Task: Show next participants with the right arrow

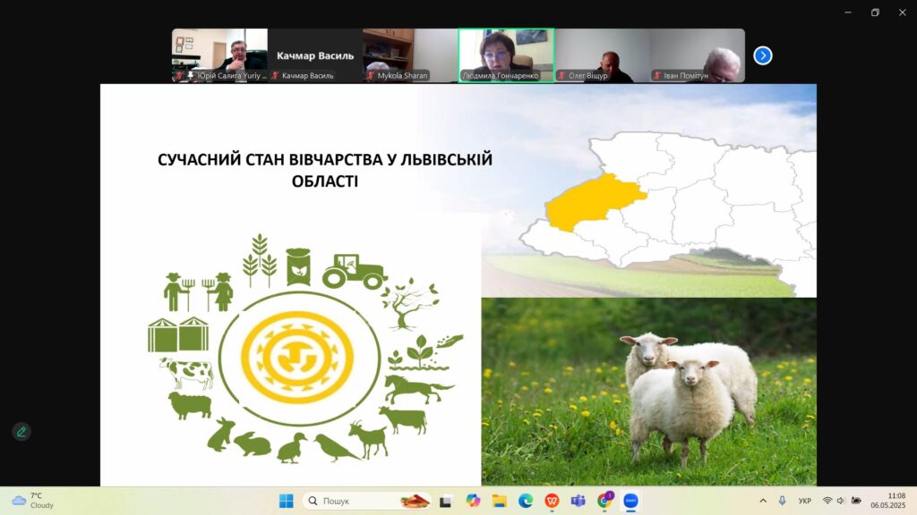Action: coord(762,55)
